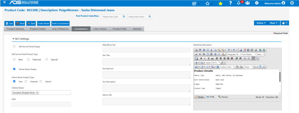
Task: Center align text in the editor
Action: [221, 59]
